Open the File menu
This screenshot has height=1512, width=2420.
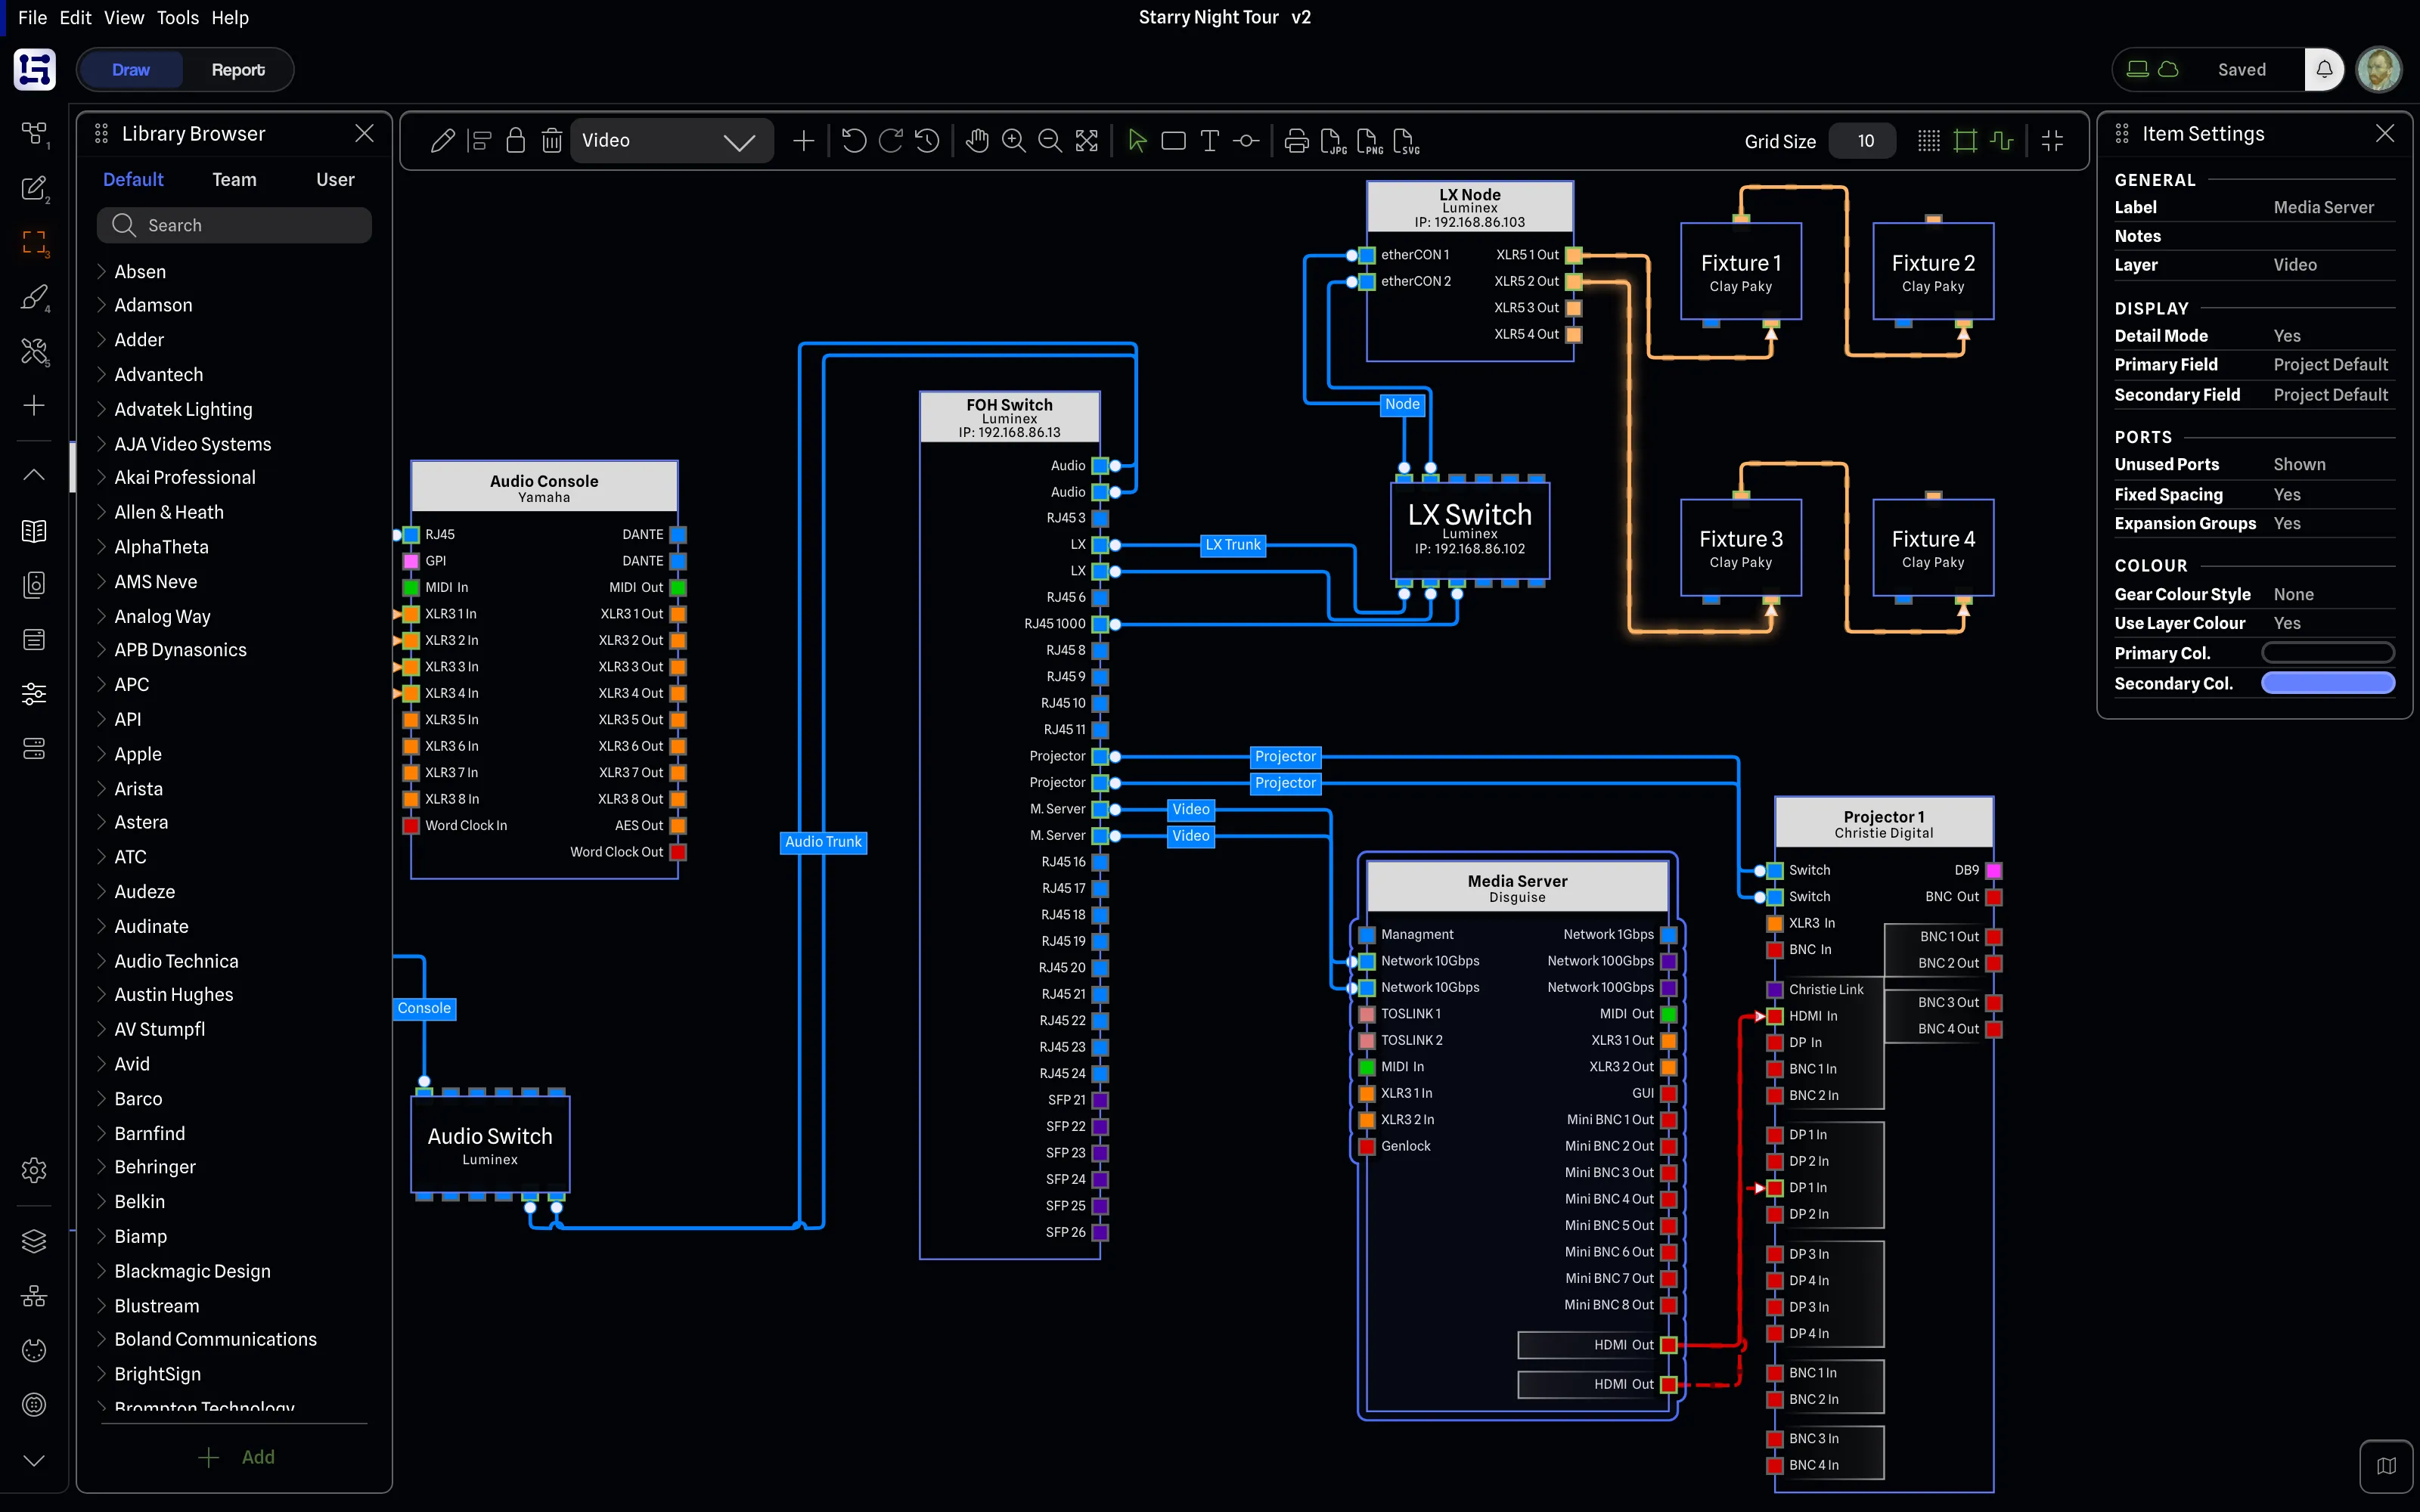coord(32,17)
